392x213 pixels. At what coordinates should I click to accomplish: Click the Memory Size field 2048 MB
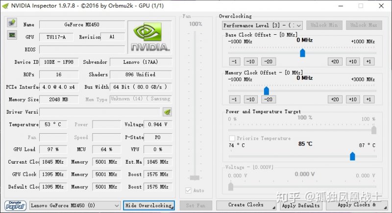59,99
